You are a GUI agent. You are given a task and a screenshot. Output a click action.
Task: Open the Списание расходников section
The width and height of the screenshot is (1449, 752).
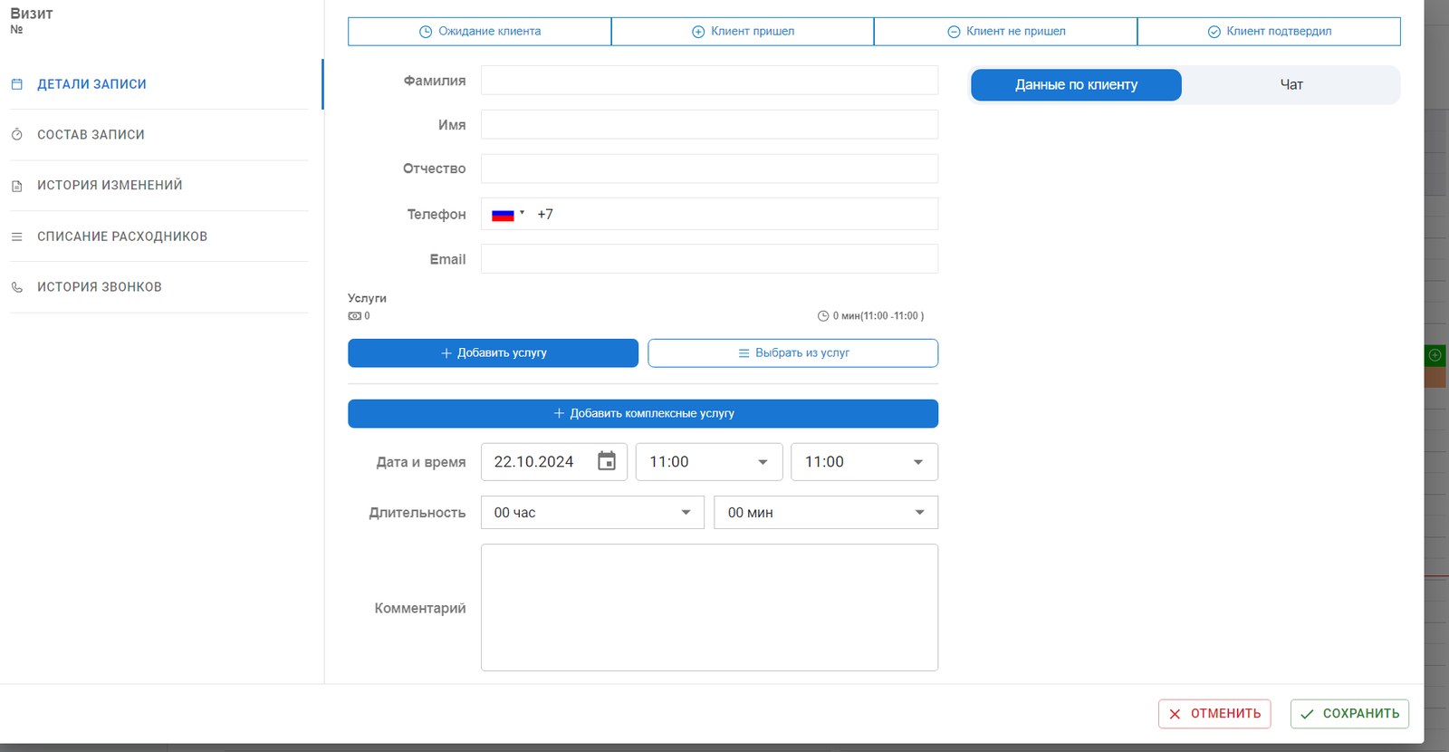pyautogui.click(x=159, y=236)
